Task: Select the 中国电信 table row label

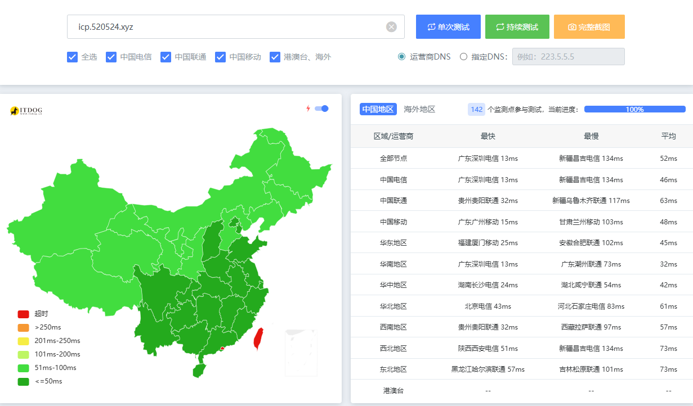Action: coord(394,180)
